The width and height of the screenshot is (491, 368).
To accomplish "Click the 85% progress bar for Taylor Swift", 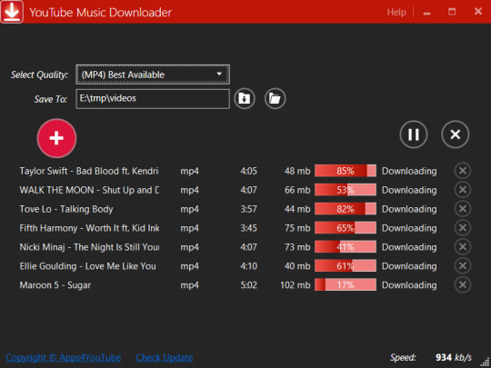I will point(346,171).
